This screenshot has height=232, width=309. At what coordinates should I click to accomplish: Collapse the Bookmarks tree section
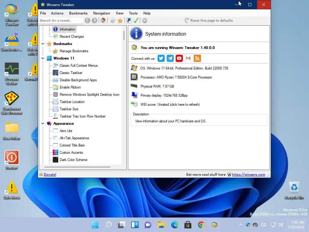pyautogui.click(x=43, y=43)
